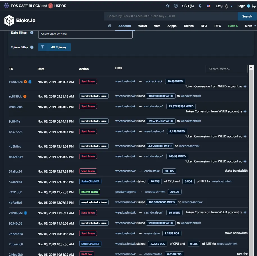Click the Search button
The image size is (257, 256).
tap(247, 16)
